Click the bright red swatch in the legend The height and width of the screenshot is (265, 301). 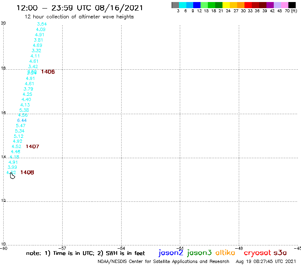pos(248,5)
